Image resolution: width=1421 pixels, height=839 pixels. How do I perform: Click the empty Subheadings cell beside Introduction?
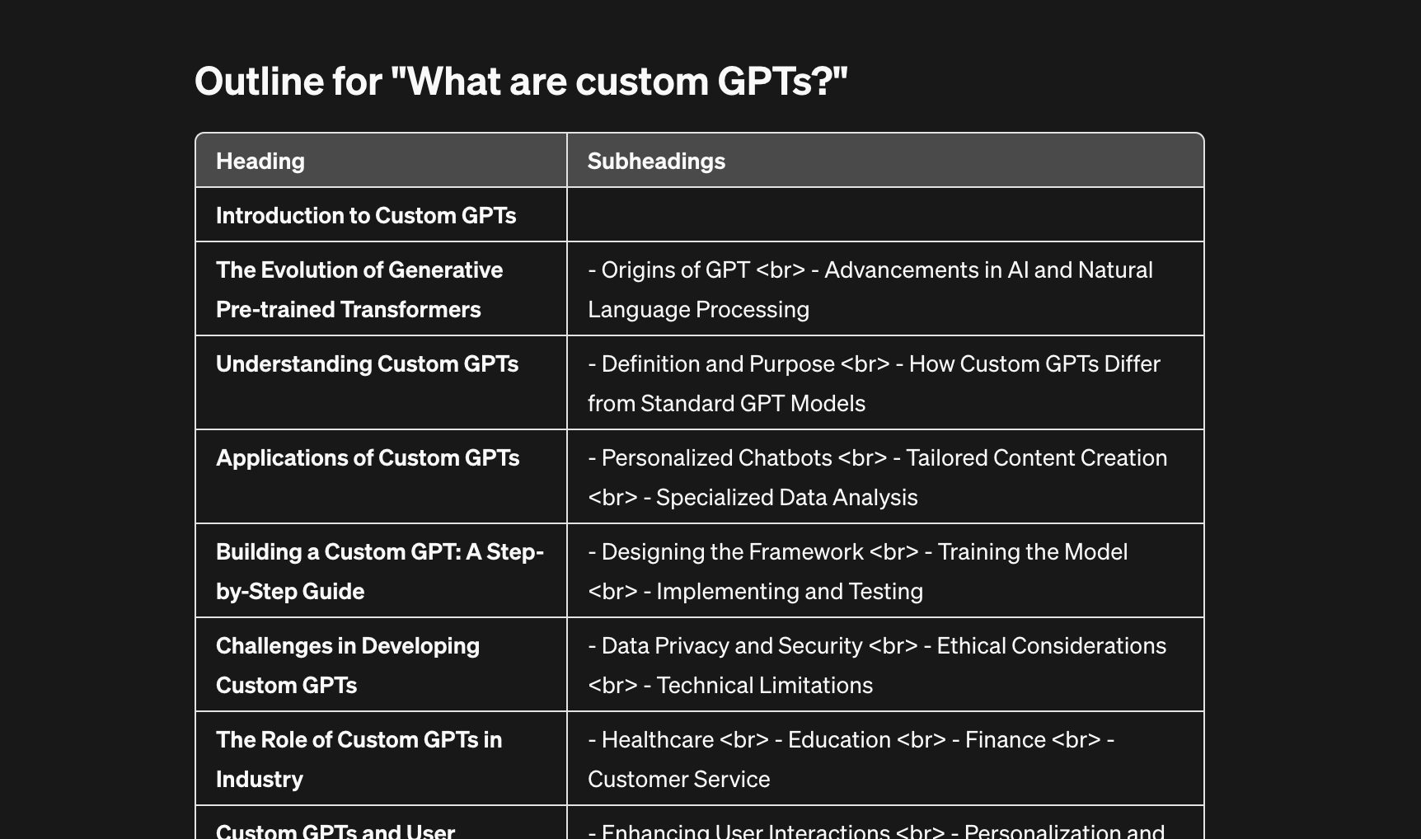point(885,215)
